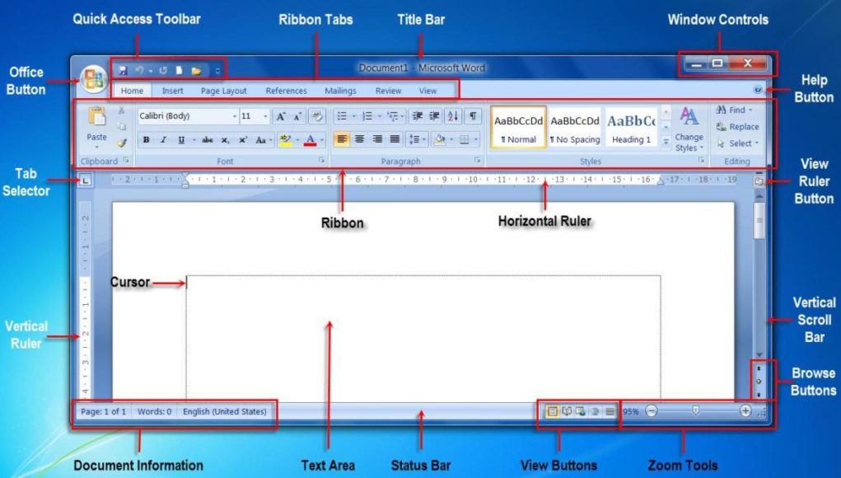Open Change Styles dropdown
The image size is (841, 478).
[689, 129]
